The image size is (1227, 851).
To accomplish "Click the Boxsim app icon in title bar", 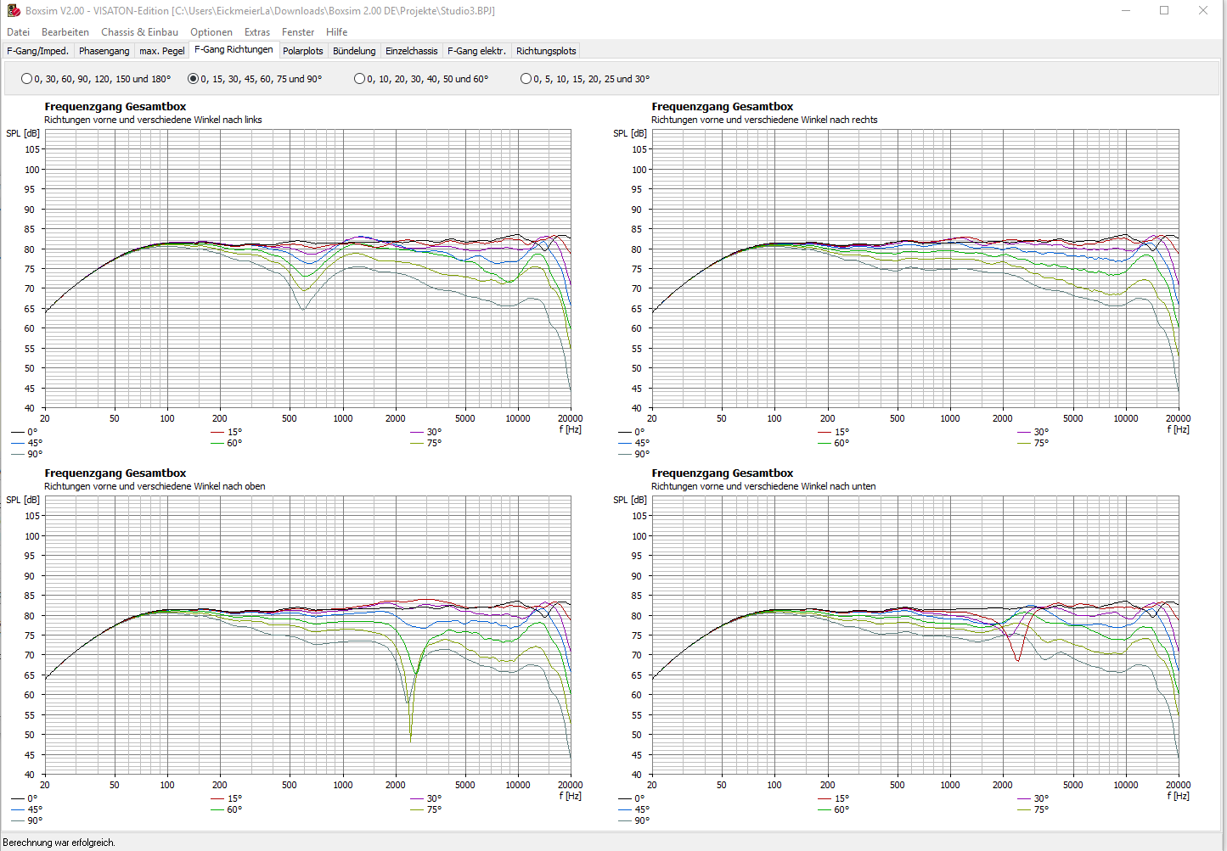I will 14,11.
